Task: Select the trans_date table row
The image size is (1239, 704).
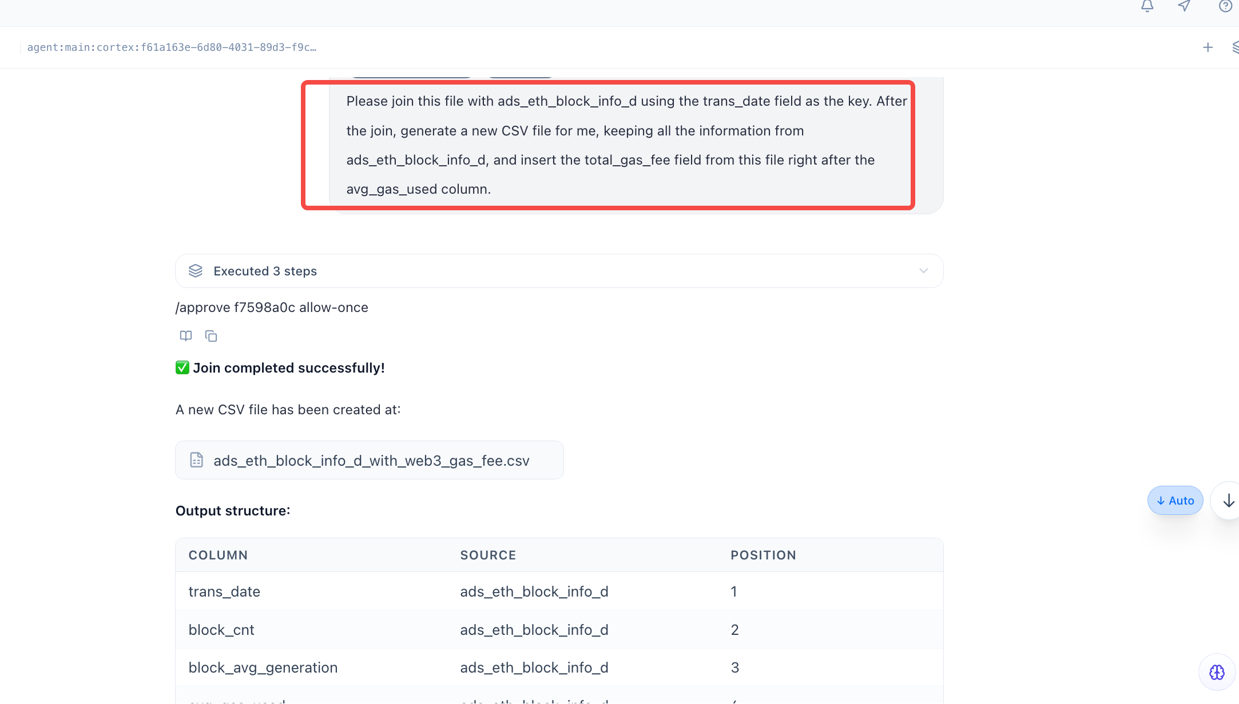Action: [x=558, y=591]
